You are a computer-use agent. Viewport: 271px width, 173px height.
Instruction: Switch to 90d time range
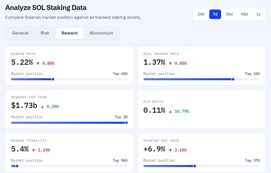[244, 14]
